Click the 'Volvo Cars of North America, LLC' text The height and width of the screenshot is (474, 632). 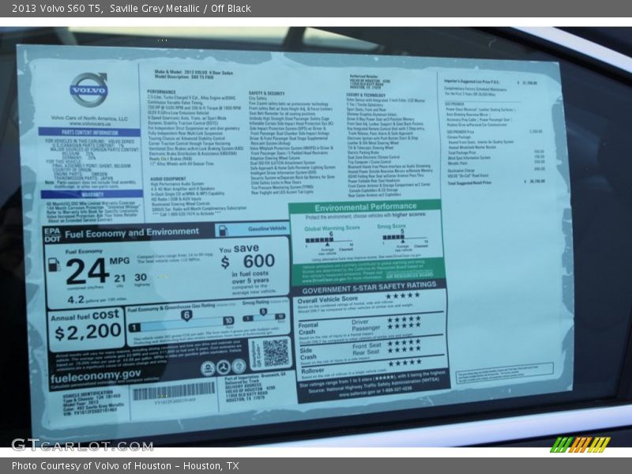click(89, 118)
